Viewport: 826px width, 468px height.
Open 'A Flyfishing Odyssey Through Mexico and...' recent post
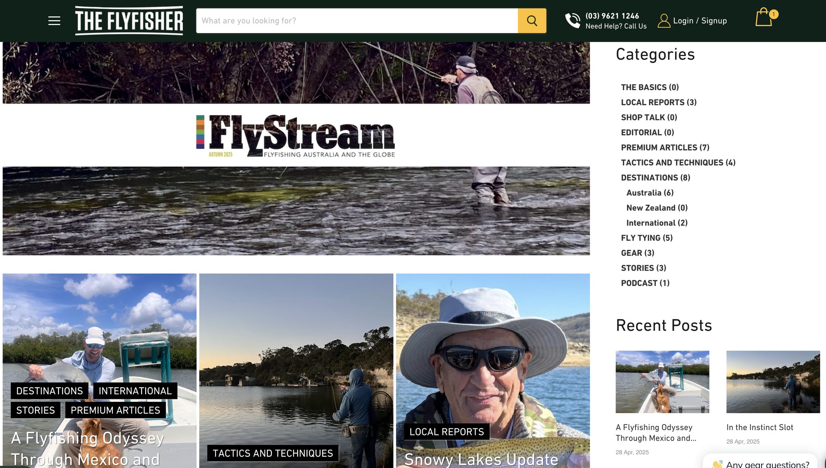tap(656, 432)
